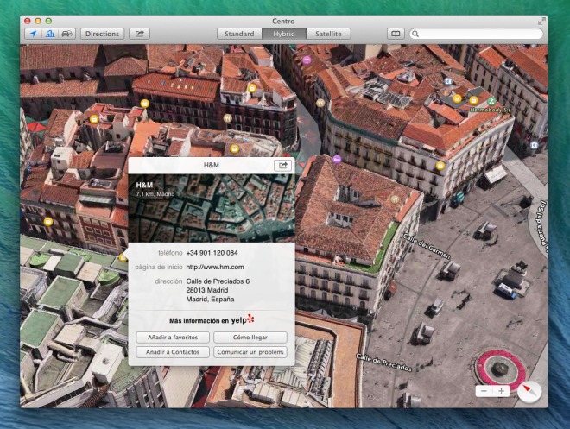Screen dimensions: 570x429
Task: Click the 28013 Madrid postal code line
Action: [207, 290]
